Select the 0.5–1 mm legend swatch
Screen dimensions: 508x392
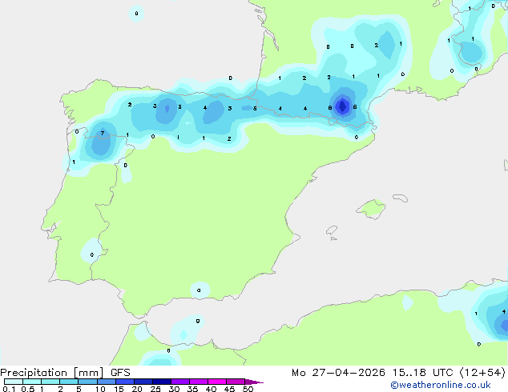pyautogui.click(x=32, y=382)
